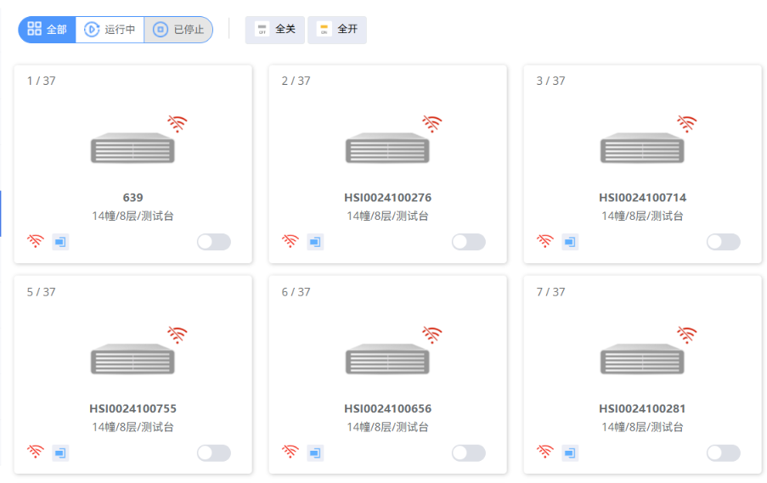Click the offline signal badge above device 639
767x483 pixels.
(x=177, y=124)
